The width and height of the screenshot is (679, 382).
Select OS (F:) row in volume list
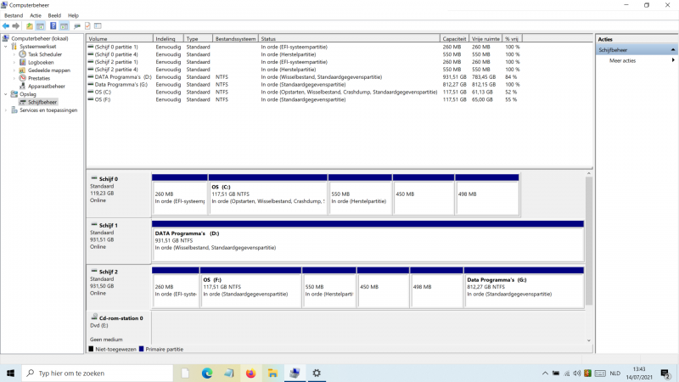[103, 99]
